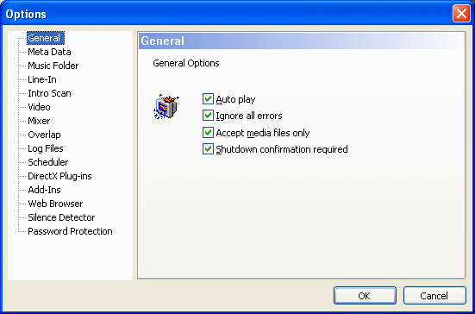This screenshot has height=314, width=475.
Task: Open the Silence Detector options
Action: coord(61,217)
